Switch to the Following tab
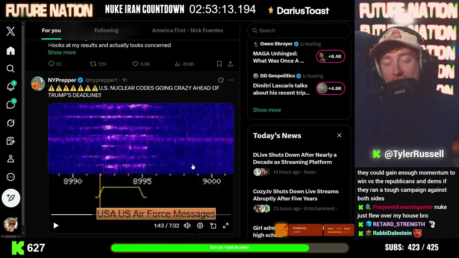 [107, 30]
